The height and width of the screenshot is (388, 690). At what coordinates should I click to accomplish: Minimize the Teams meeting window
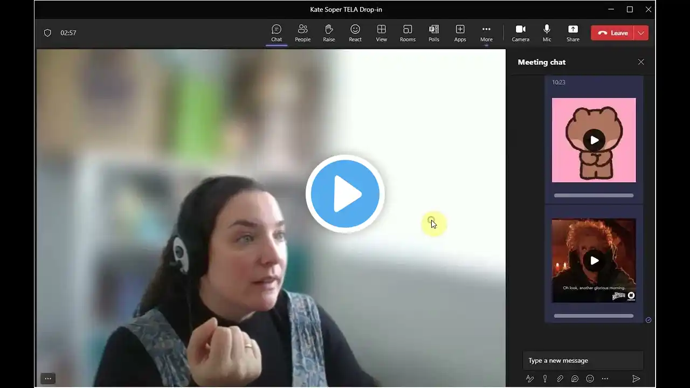click(x=611, y=9)
